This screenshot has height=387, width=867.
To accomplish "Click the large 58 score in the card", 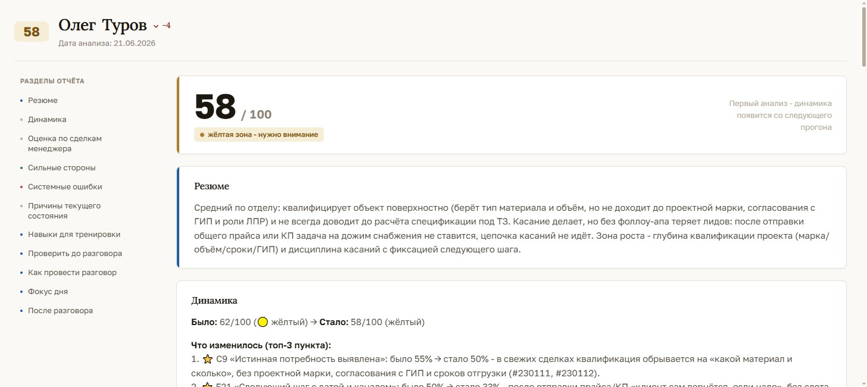I will [216, 107].
